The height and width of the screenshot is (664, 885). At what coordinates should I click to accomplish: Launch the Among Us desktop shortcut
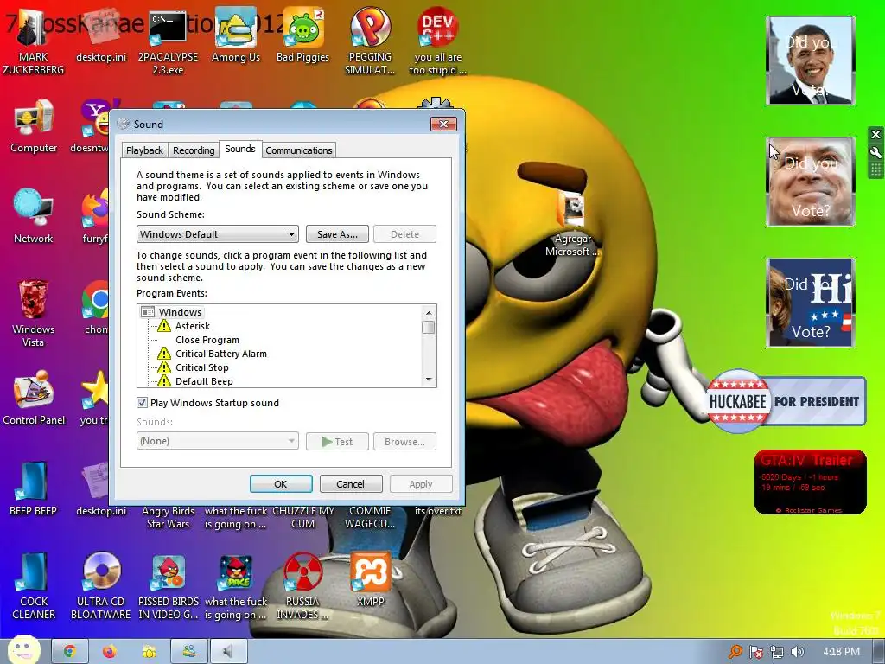coord(235,35)
